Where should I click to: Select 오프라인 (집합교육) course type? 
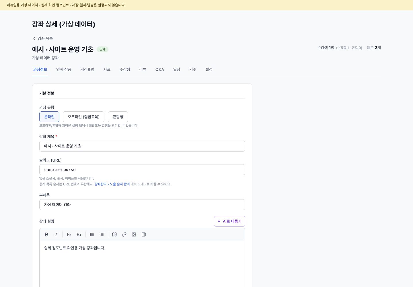(x=83, y=117)
